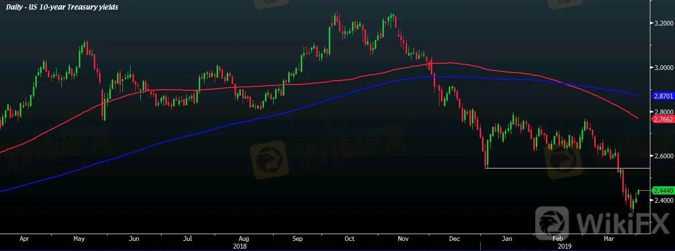Click the Sep label on time axis

coord(298,238)
